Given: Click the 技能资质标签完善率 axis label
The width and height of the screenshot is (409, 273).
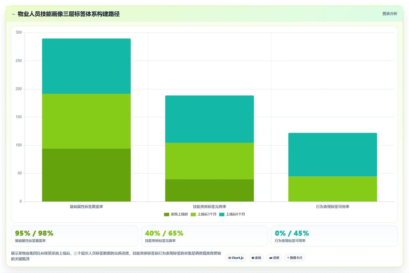Looking at the screenshot, I should pyautogui.click(x=210, y=207).
